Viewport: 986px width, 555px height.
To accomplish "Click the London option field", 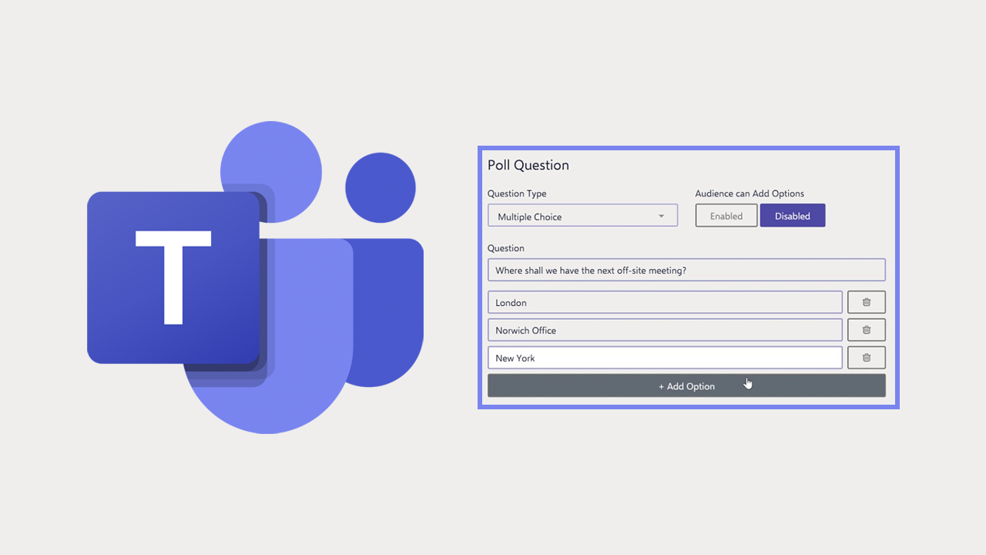I will [665, 302].
